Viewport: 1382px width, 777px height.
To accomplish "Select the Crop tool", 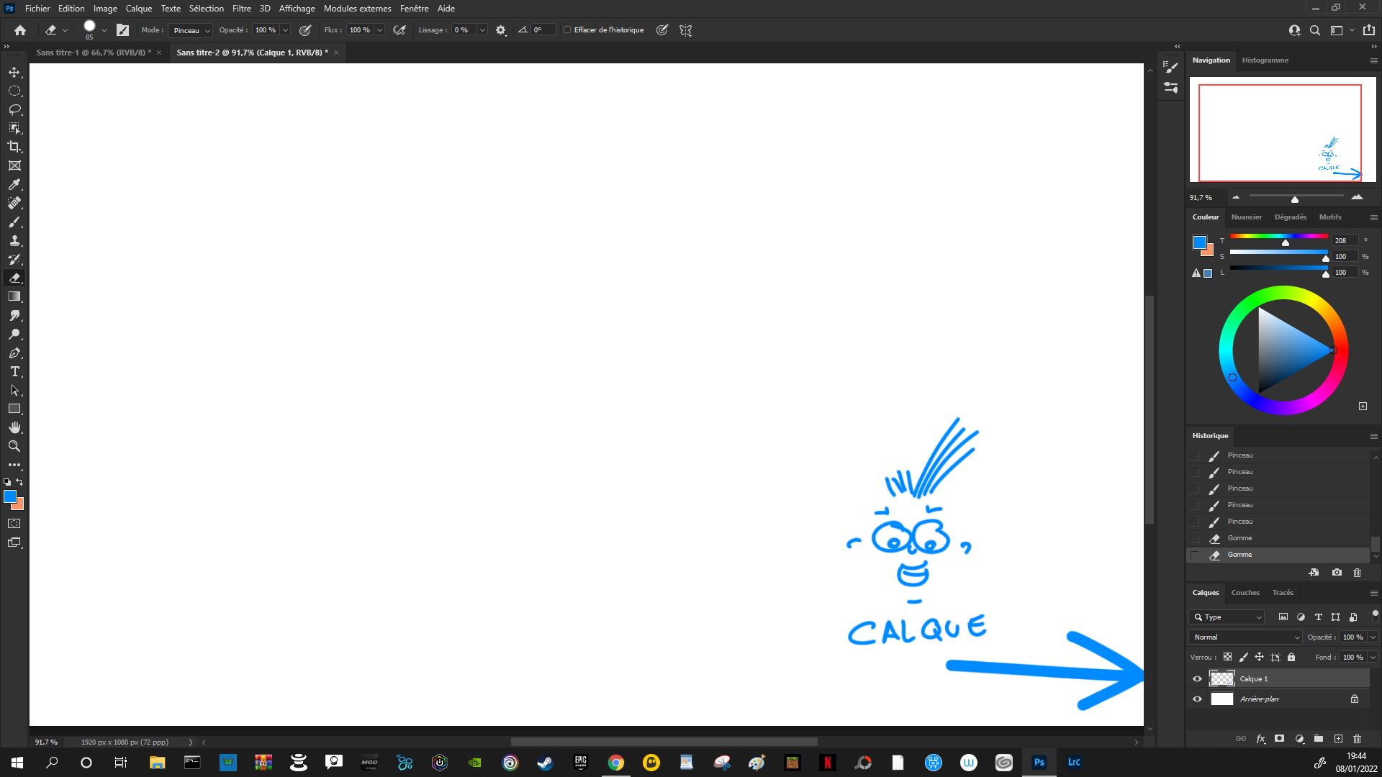I will coord(14,147).
